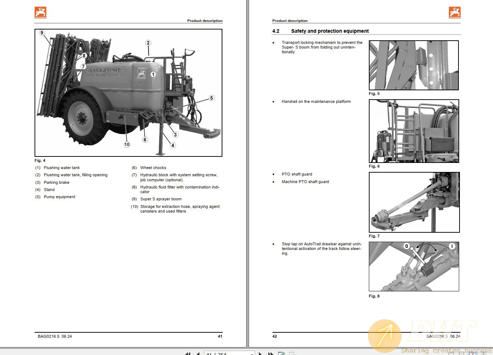Click the Fig. 7 PTO shaft image
The width and height of the screenshot is (493, 355).
coord(414,202)
